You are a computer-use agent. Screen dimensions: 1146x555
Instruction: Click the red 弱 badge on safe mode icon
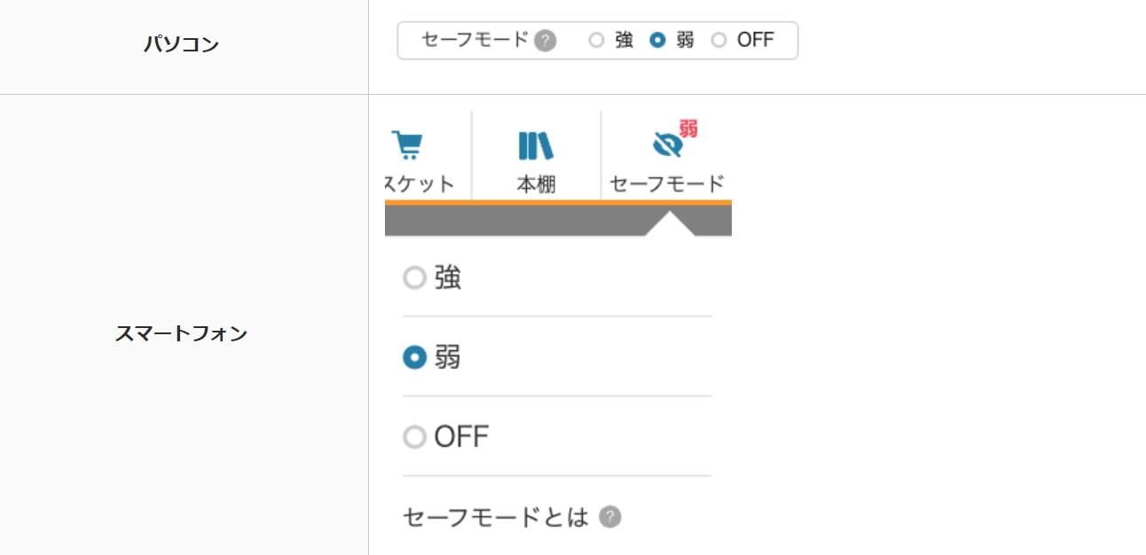689,129
